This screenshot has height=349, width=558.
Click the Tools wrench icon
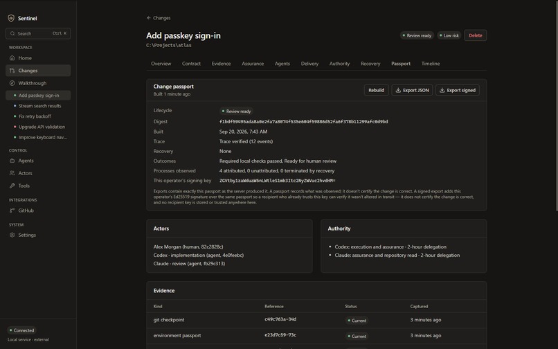click(12, 186)
